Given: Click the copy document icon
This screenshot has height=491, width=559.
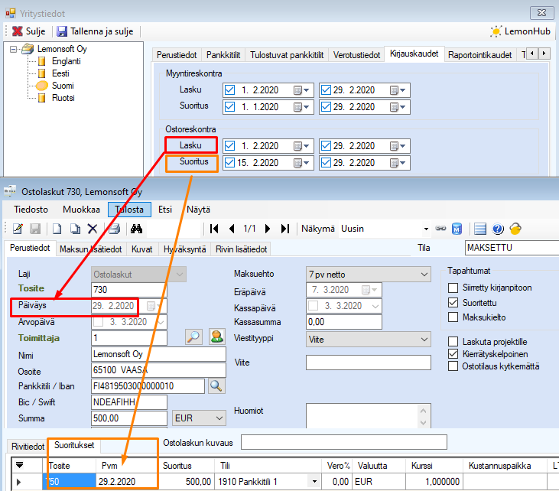Looking at the screenshot, I should 75,229.
